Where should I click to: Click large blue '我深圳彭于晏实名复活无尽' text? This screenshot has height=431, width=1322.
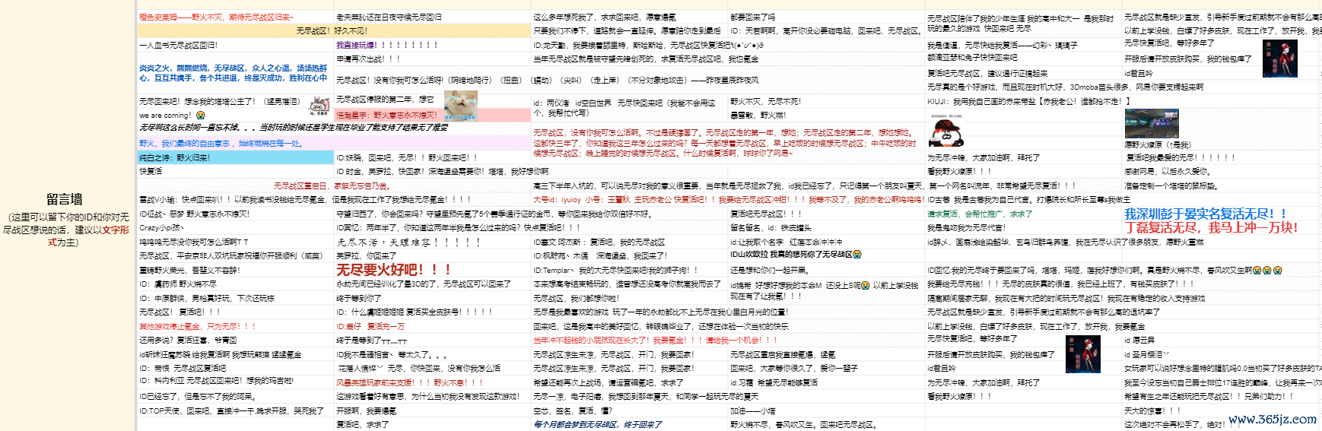[x=1205, y=214]
